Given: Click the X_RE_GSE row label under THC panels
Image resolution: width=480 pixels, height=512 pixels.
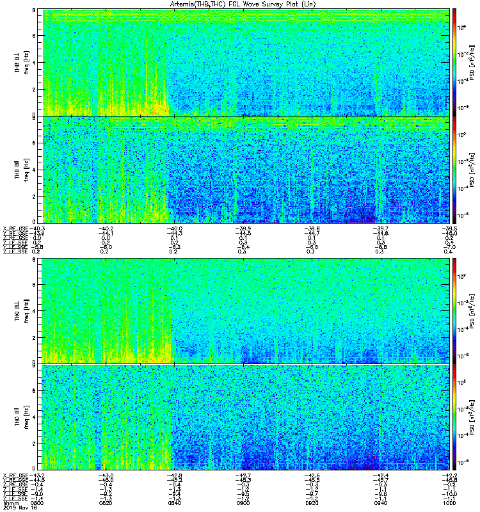Looking at the screenshot, I should click(15, 476).
